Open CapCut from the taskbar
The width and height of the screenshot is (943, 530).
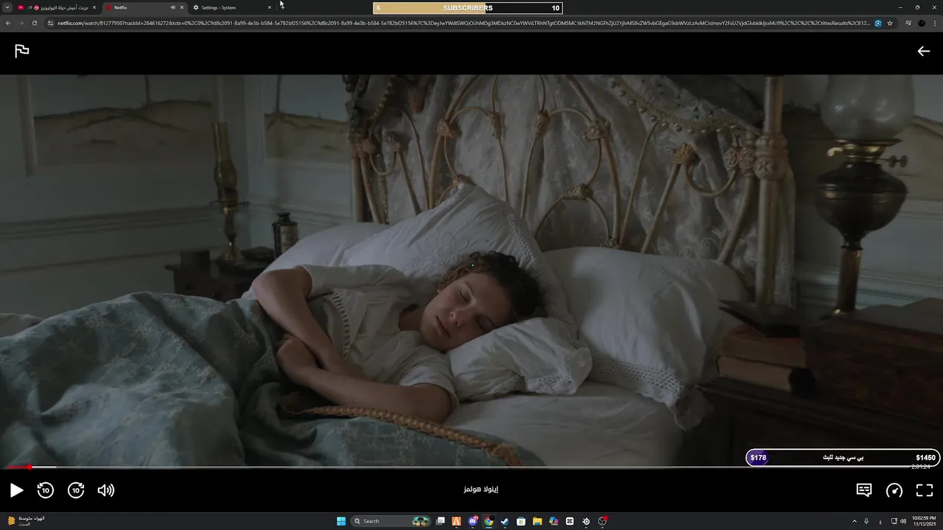(569, 521)
